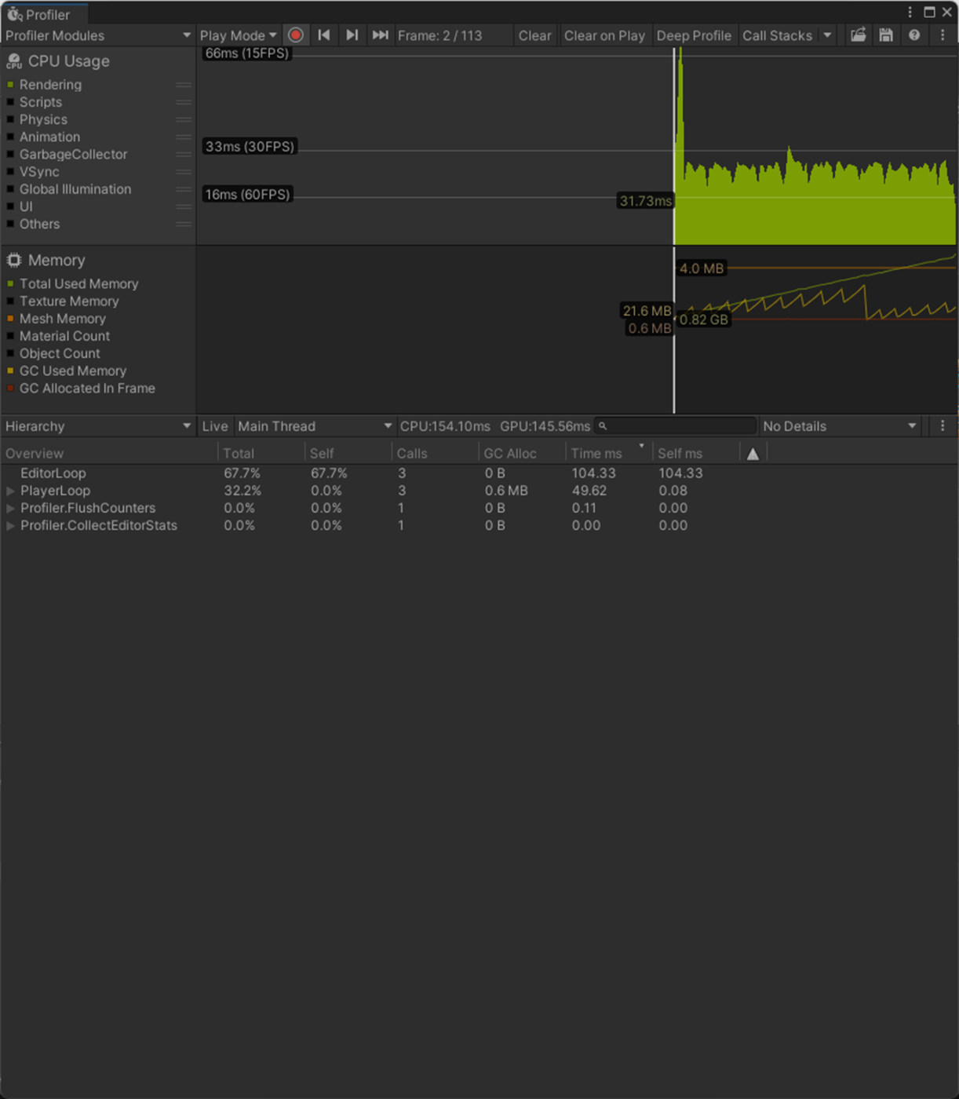Toggle the Texture Memory series
This screenshot has height=1099, width=959.
(x=10, y=301)
